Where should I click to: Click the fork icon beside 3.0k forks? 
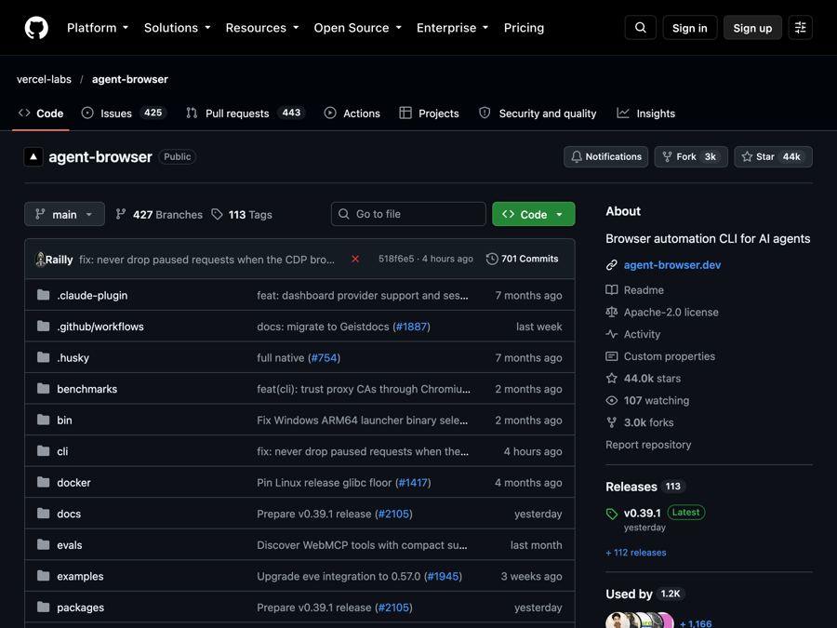pyautogui.click(x=612, y=422)
